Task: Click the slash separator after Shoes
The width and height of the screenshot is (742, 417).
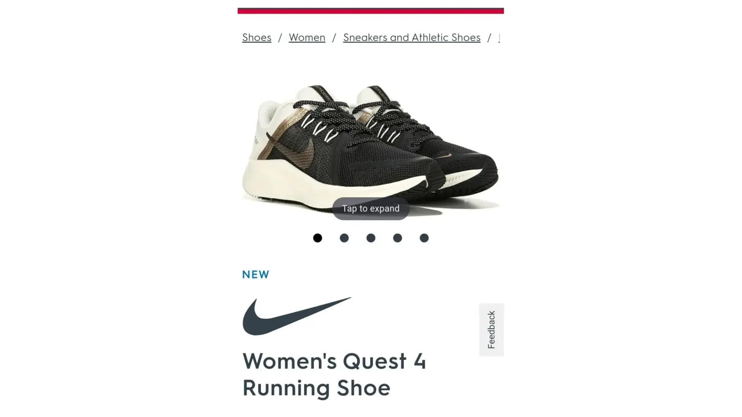Action: [280, 38]
